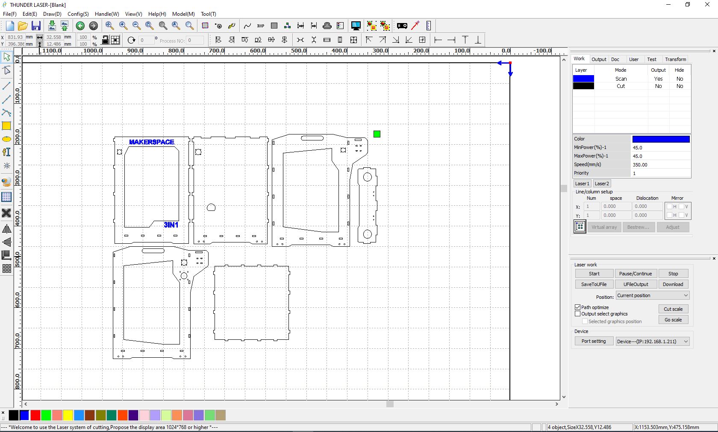Click the Stop button

673,274
